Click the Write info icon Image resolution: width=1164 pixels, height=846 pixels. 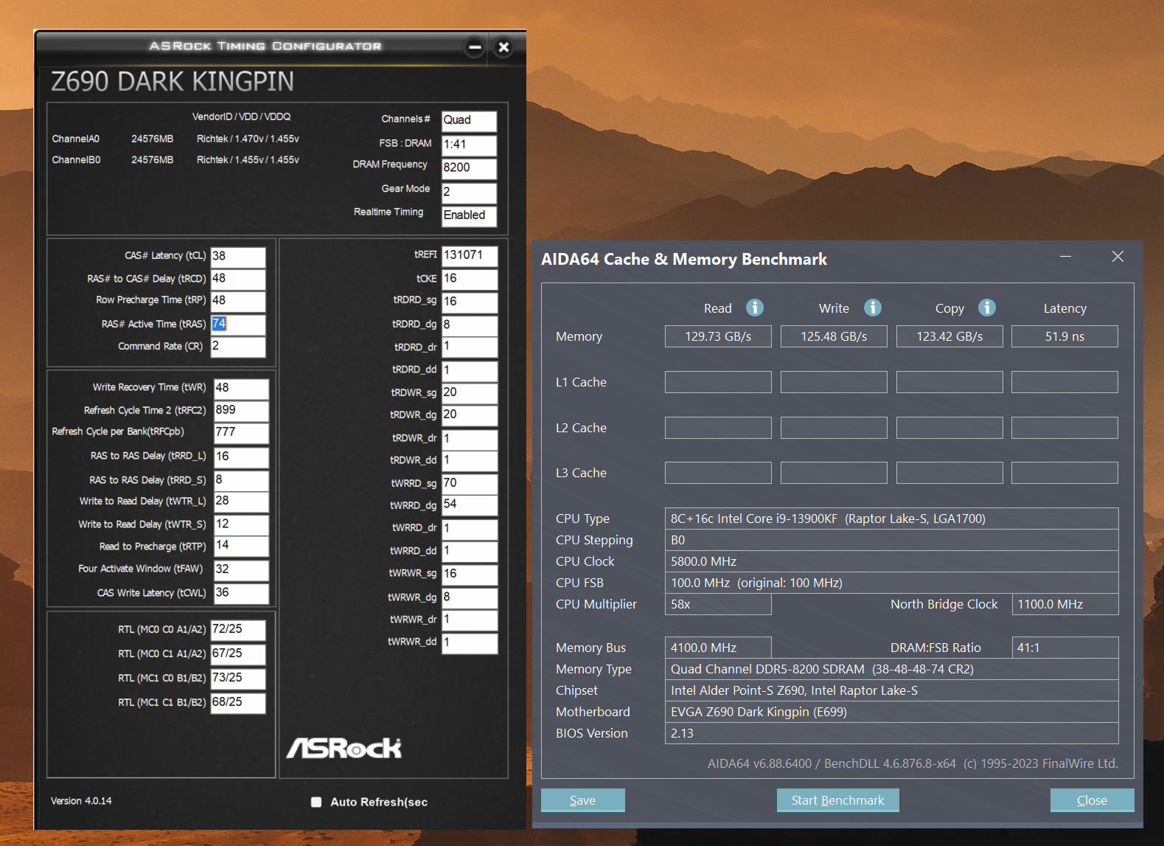click(x=872, y=308)
